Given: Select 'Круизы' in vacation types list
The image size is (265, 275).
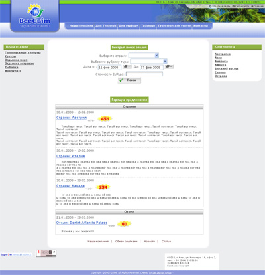Looking at the screenshot, I should (11, 56).
